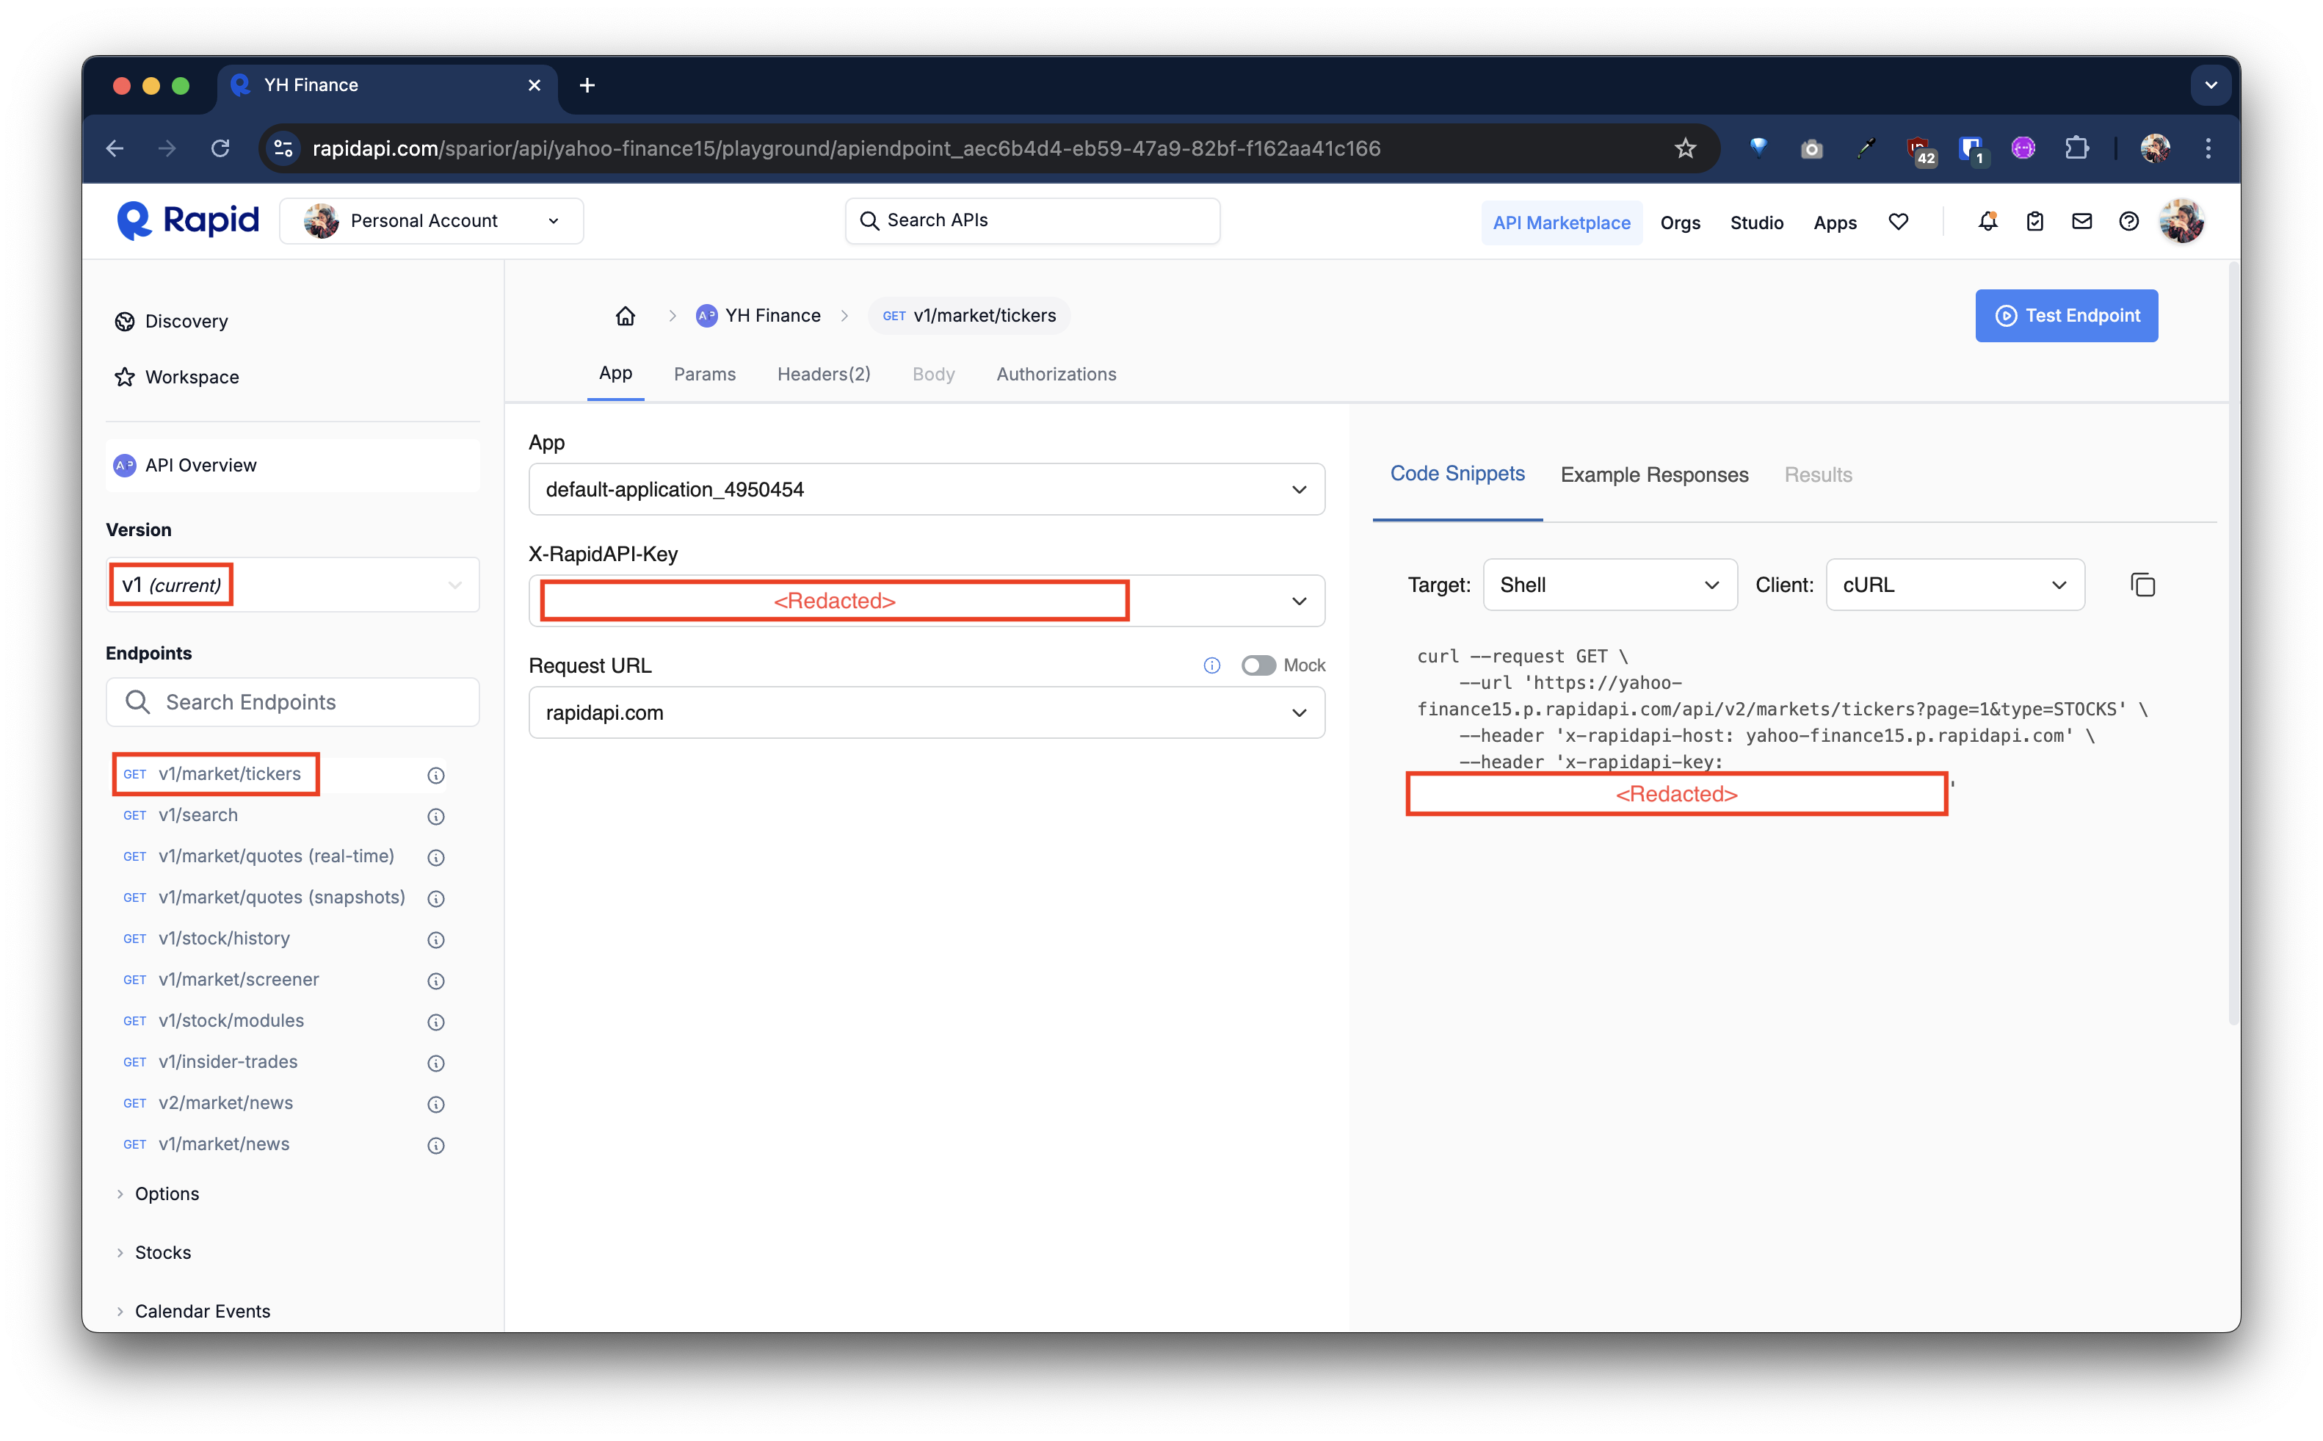This screenshot has height=1441, width=2323.
Task: Select the App tab
Action: (x=615, y=372)
